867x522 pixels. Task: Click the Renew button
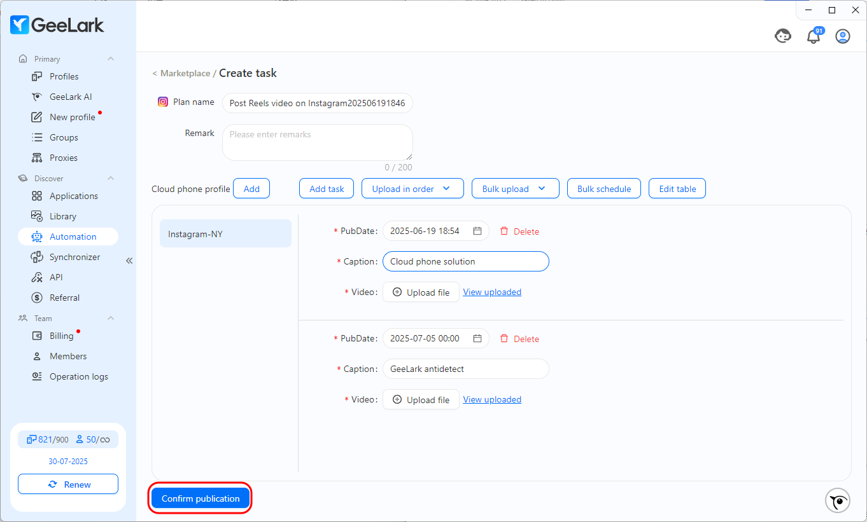tap(68, 484)
